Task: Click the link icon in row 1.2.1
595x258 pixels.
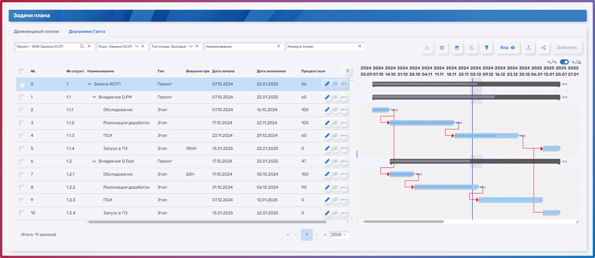Action: (x=335, y=174)
